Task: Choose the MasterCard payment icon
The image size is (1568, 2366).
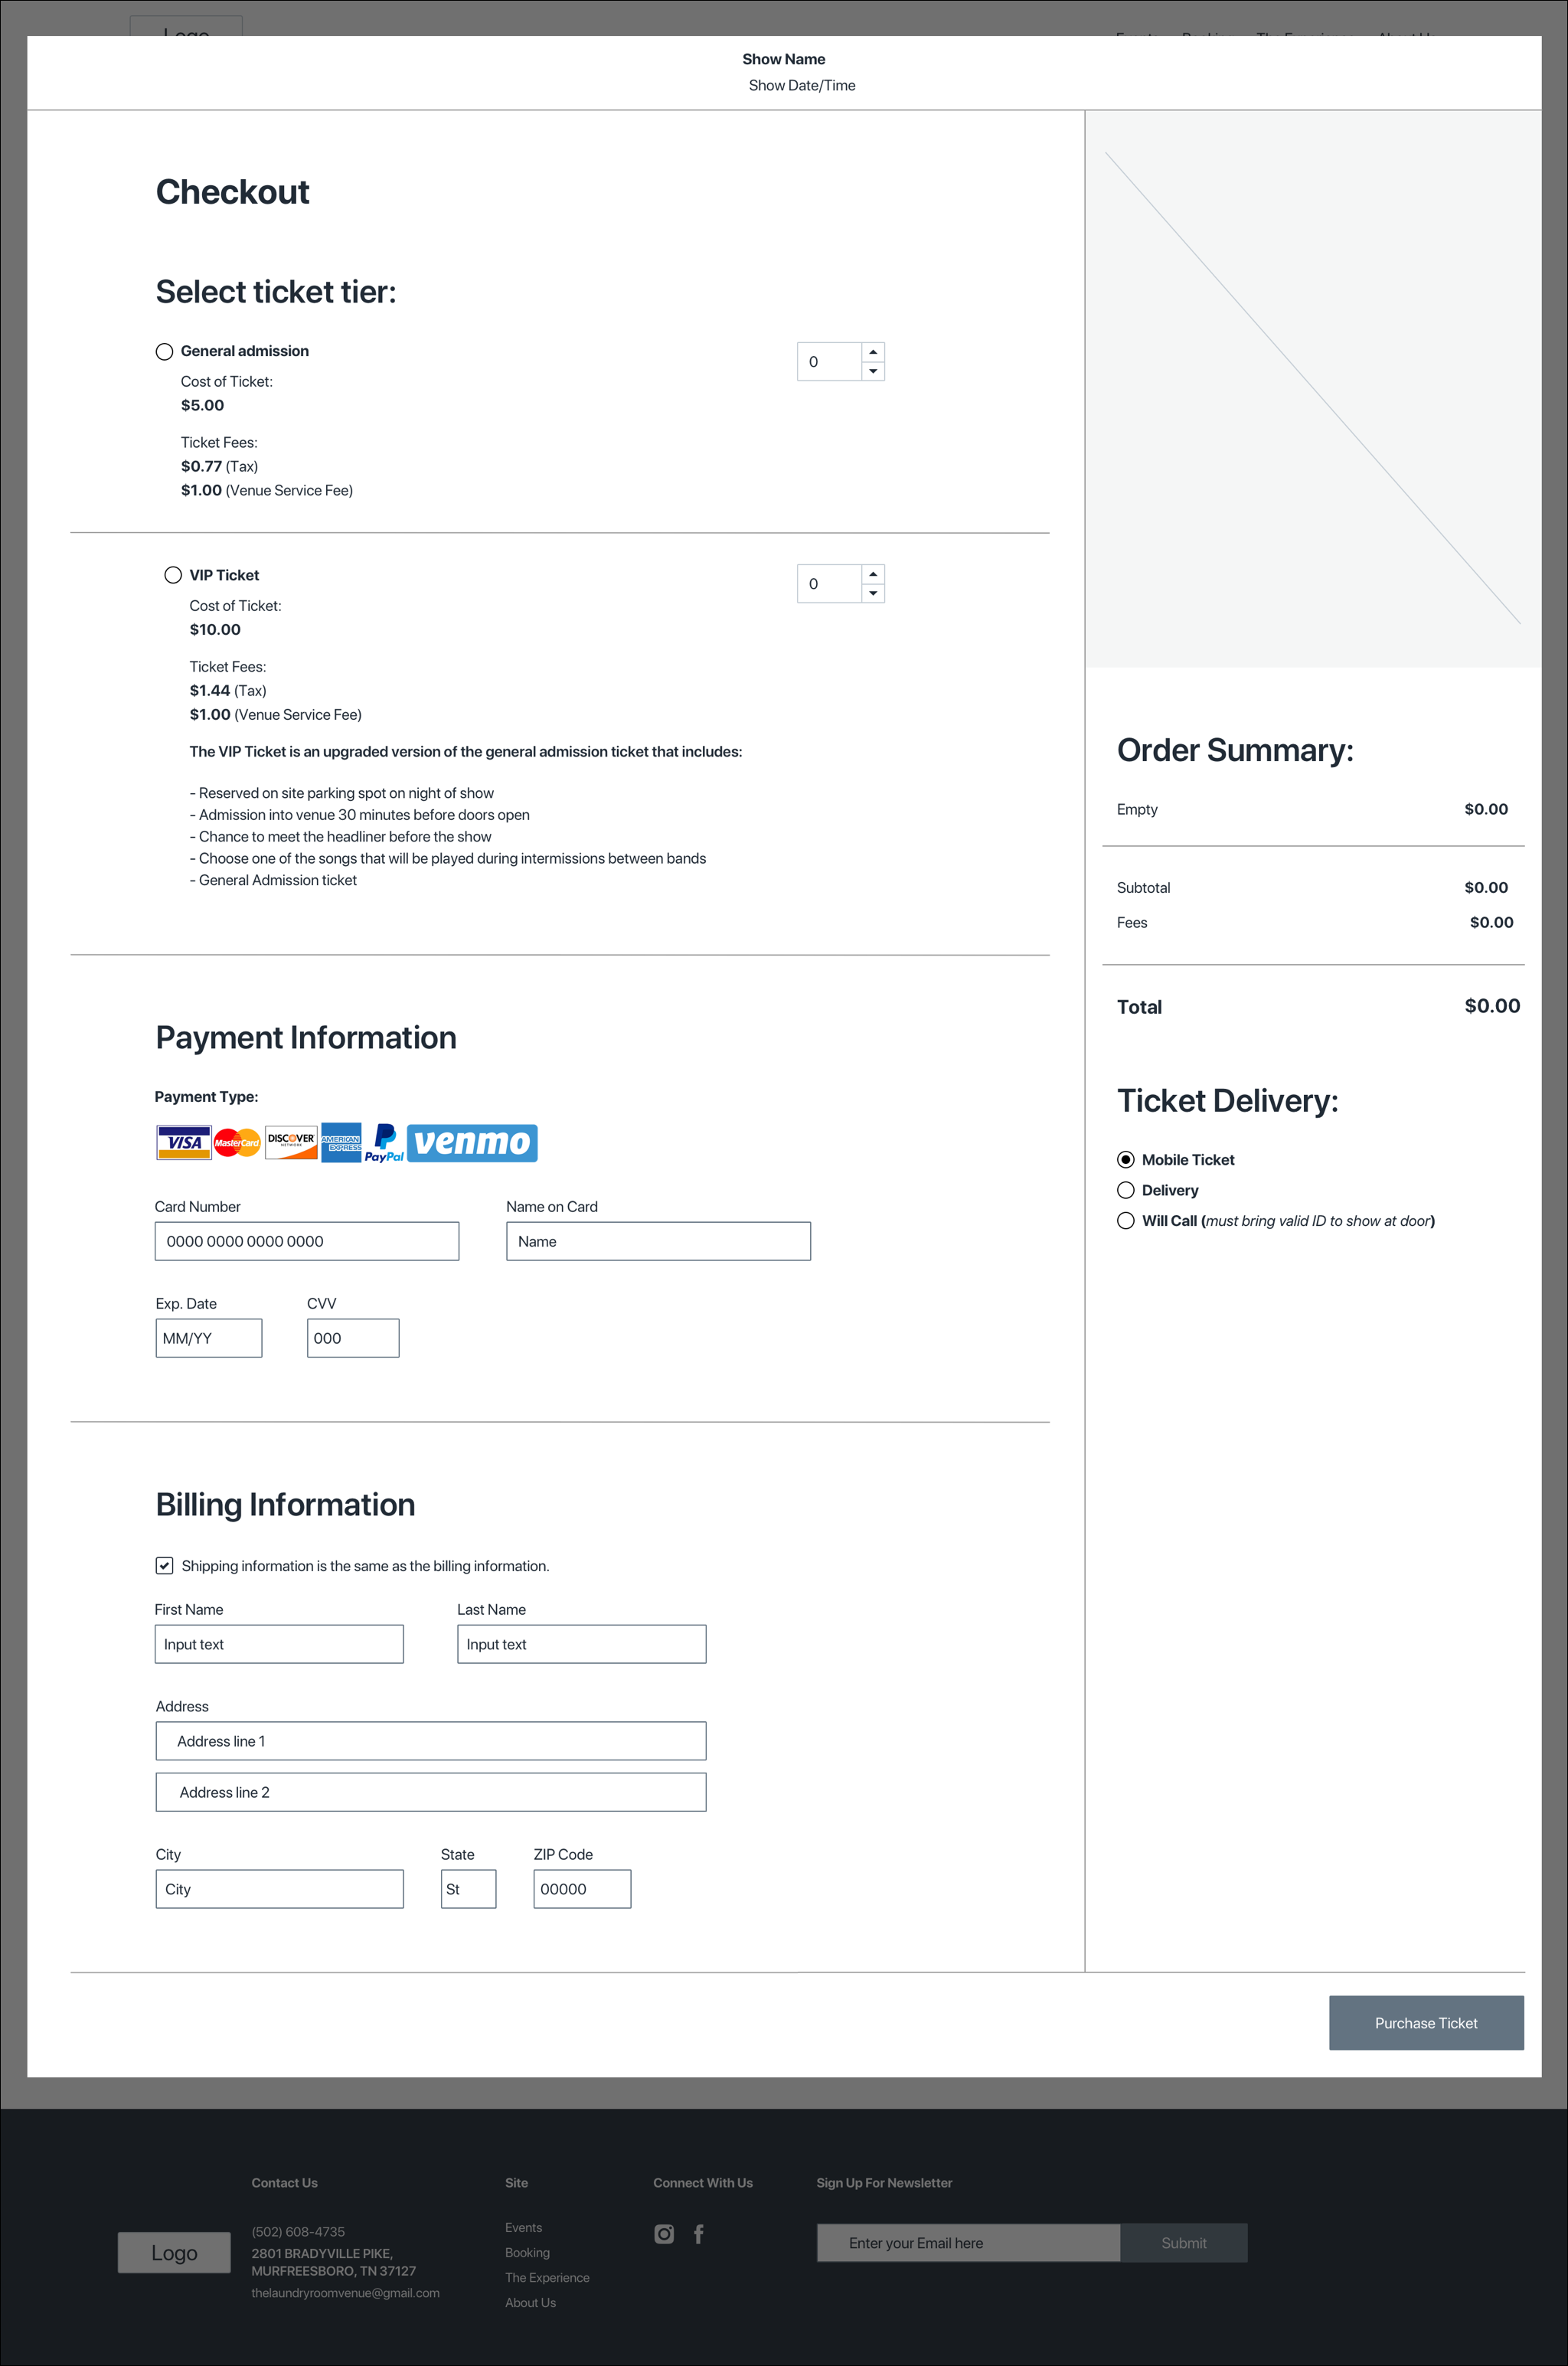Action: click(x=237, y=1142)
